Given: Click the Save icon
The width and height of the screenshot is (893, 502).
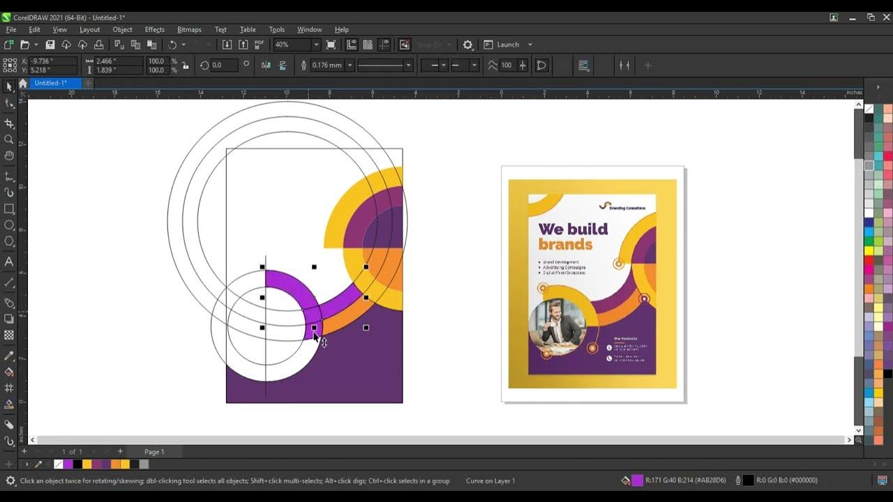Looking at the screenshot, I should click(x=50, y=45).
